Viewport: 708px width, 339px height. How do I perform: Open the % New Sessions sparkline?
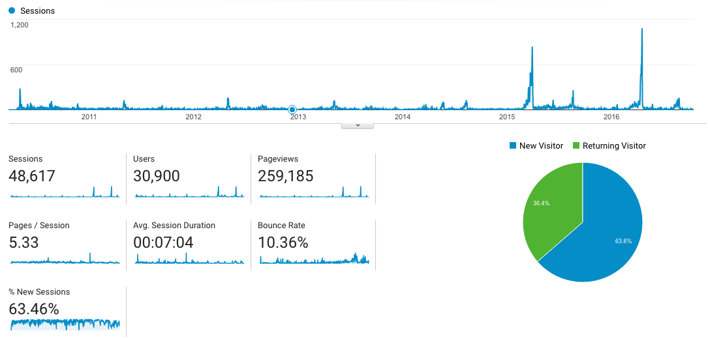coord(65,324)
